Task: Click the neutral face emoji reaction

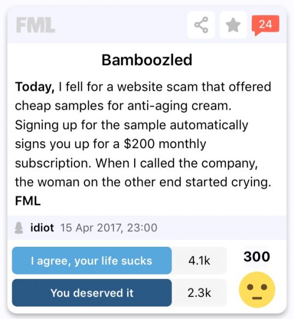Action: 257,290
